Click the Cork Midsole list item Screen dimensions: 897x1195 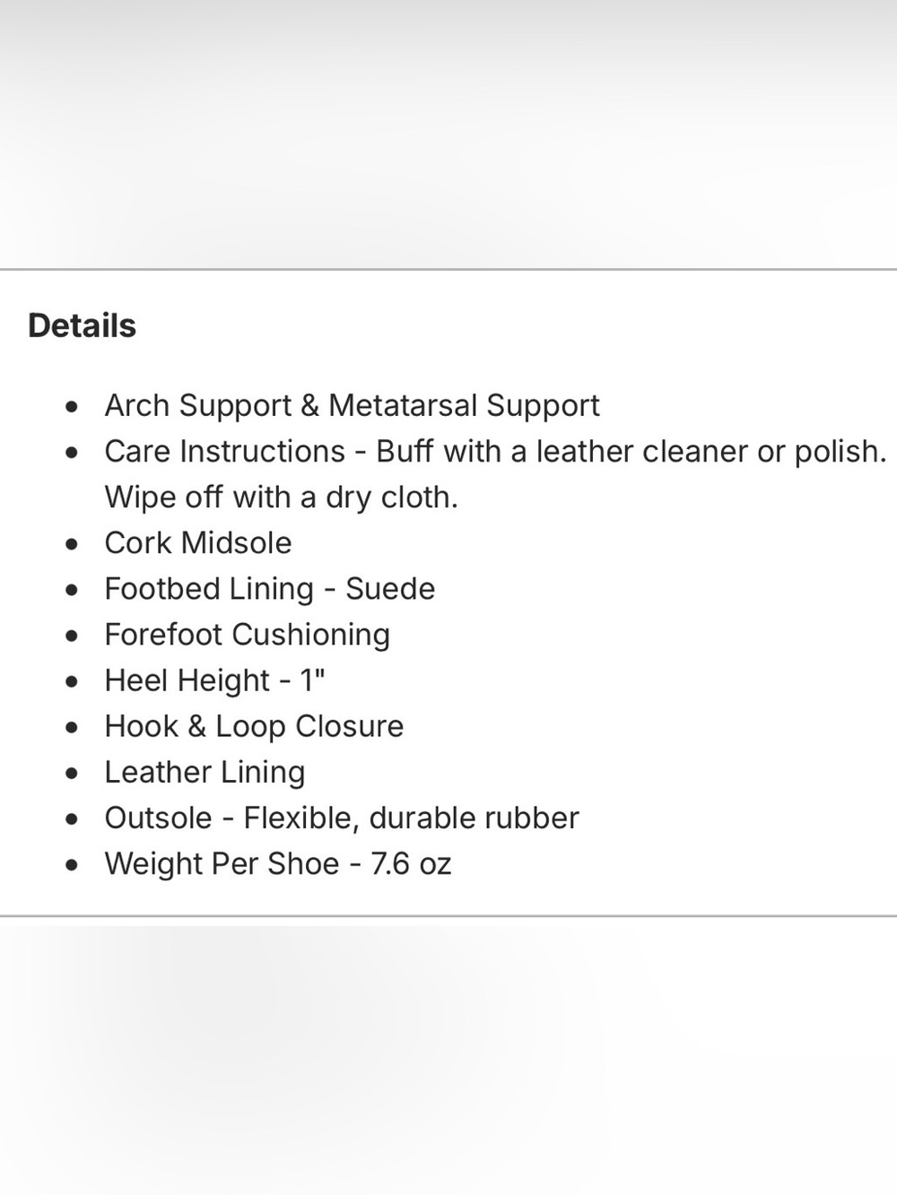coord(198,542)
